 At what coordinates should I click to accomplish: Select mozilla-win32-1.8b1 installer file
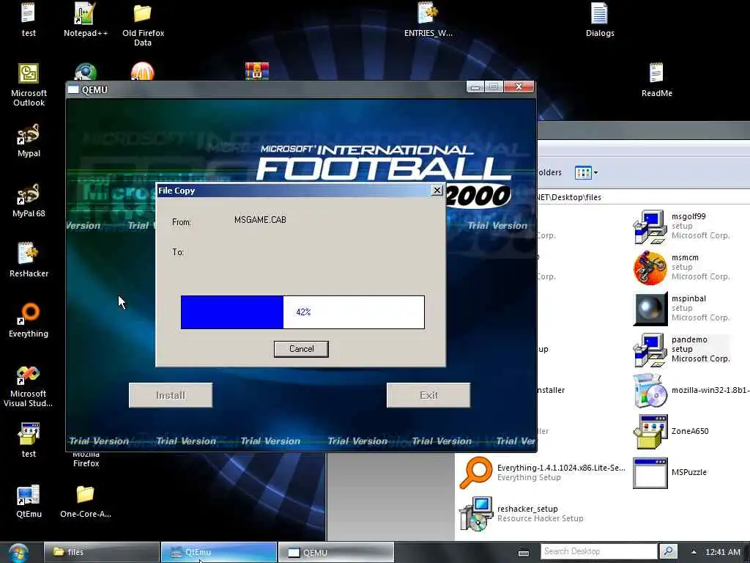click(x=691, y=391)
